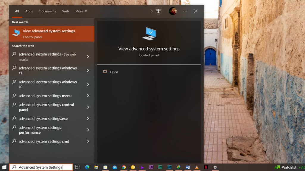Launch Microsoft Word from taskbar
The height and width of the screenshot is (171, 305).
point(188,167)
